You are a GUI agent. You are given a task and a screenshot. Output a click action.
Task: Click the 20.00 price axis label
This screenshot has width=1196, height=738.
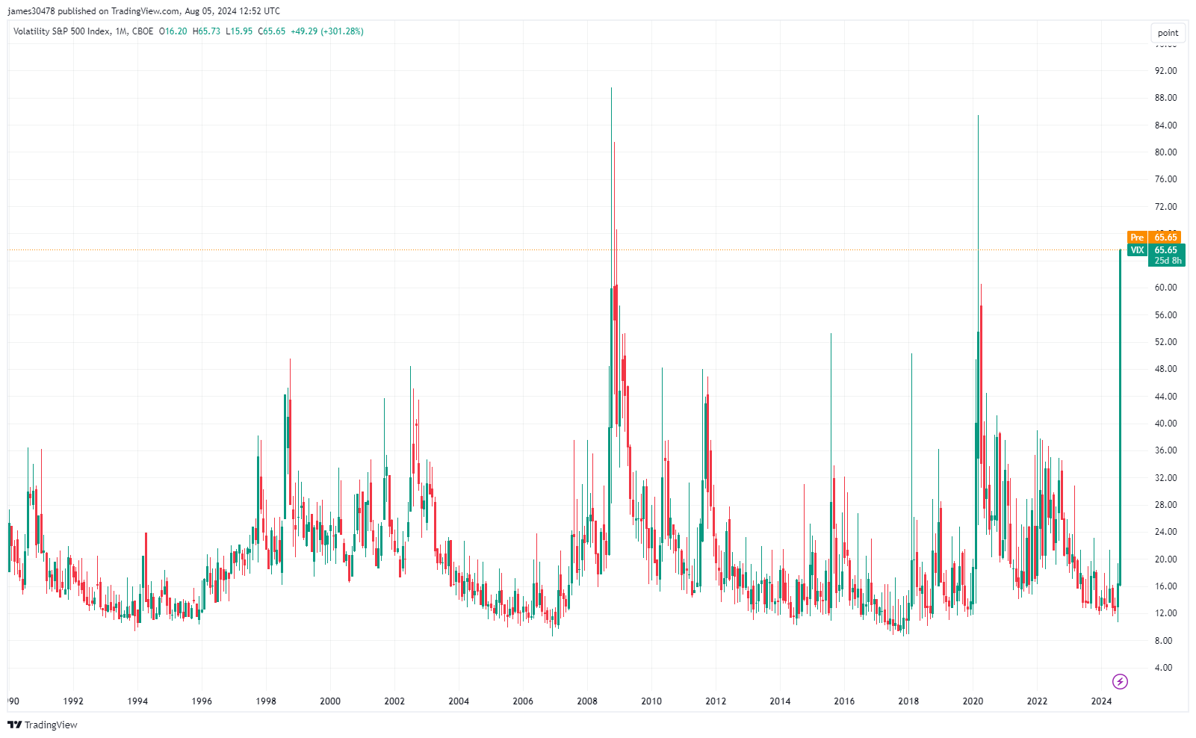(1165, 559)
